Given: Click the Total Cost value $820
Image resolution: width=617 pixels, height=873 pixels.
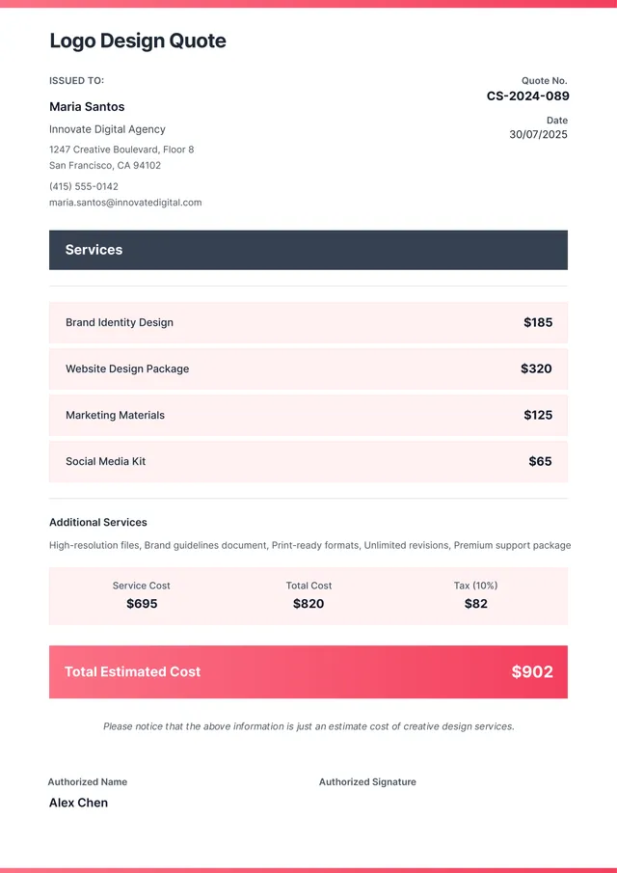Looking at the screenshot, I should click(308, 604).
